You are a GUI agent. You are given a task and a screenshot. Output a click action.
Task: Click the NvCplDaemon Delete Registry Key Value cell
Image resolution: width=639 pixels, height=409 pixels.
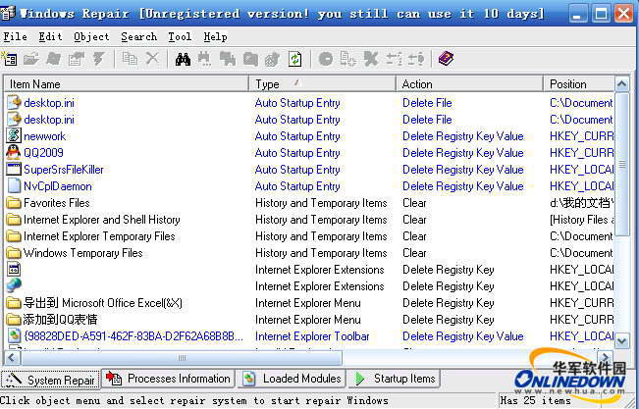click(x=463, y=186)
